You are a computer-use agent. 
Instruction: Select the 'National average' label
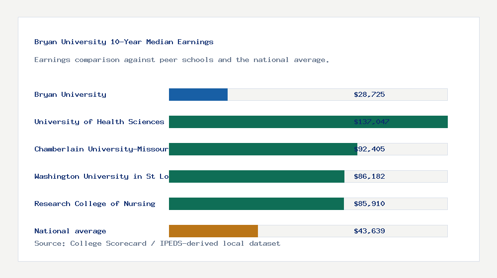[x=70, y=231]
